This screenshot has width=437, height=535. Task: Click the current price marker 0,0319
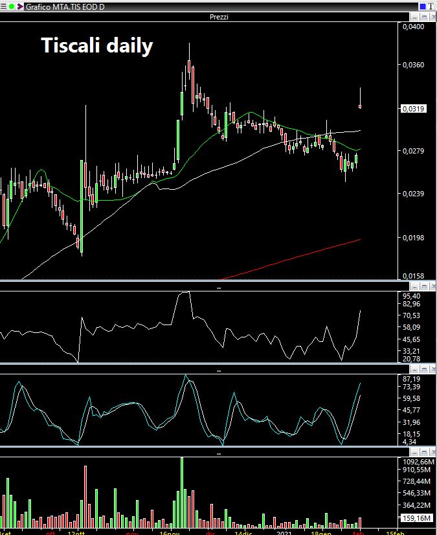pos(414,109)
